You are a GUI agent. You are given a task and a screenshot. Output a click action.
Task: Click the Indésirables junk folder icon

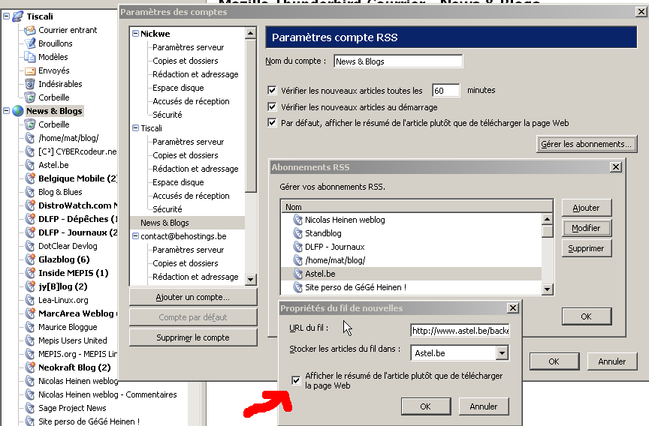tap(30, 84)
